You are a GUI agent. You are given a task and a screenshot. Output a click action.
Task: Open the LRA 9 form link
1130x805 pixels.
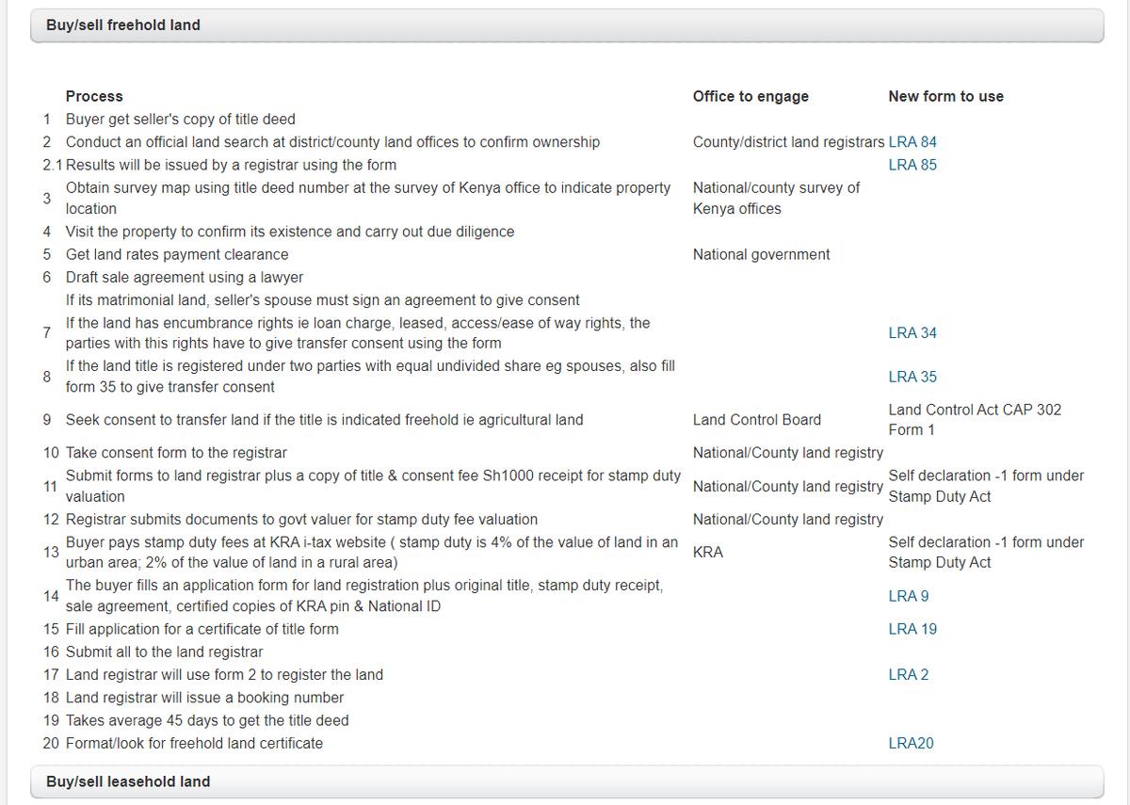point(909,596)
